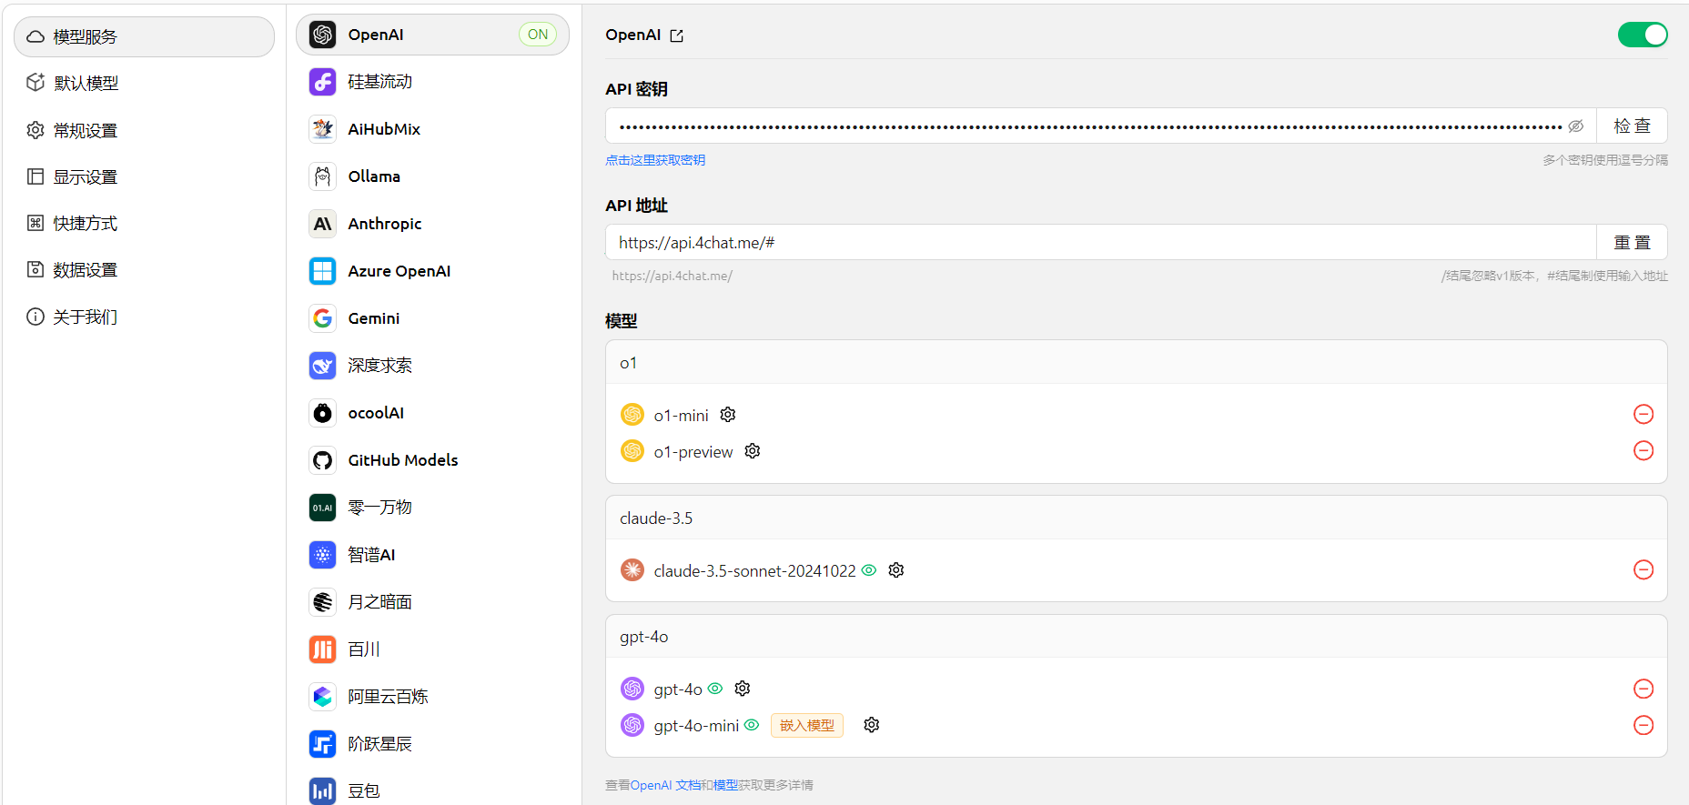This screenshot has height=805, width=1689.
Task: Open OpenAI external link icon in header
Action: click(676, 35)
